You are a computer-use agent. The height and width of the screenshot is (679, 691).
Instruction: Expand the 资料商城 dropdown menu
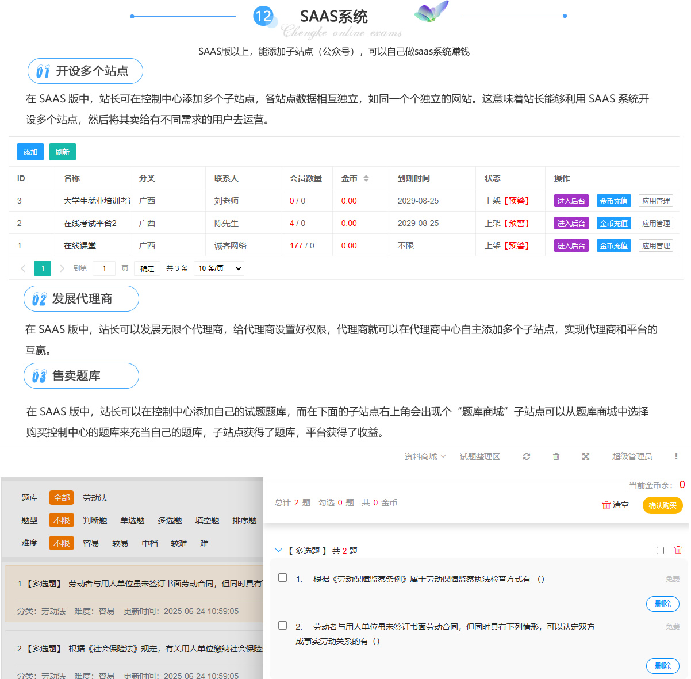click(425, 456)
